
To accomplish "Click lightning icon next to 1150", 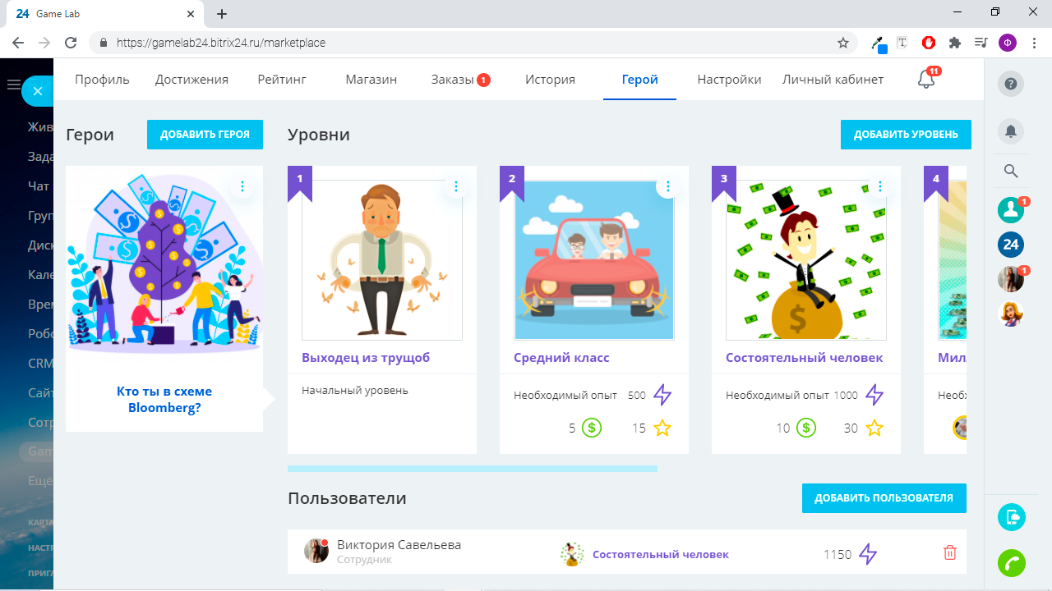I will click(868, 554).
